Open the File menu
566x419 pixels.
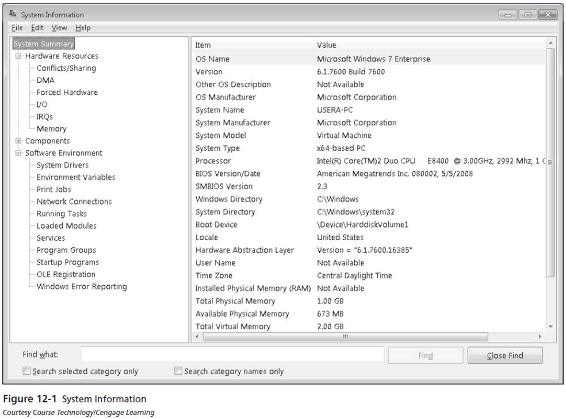click(x=17, y=28)
